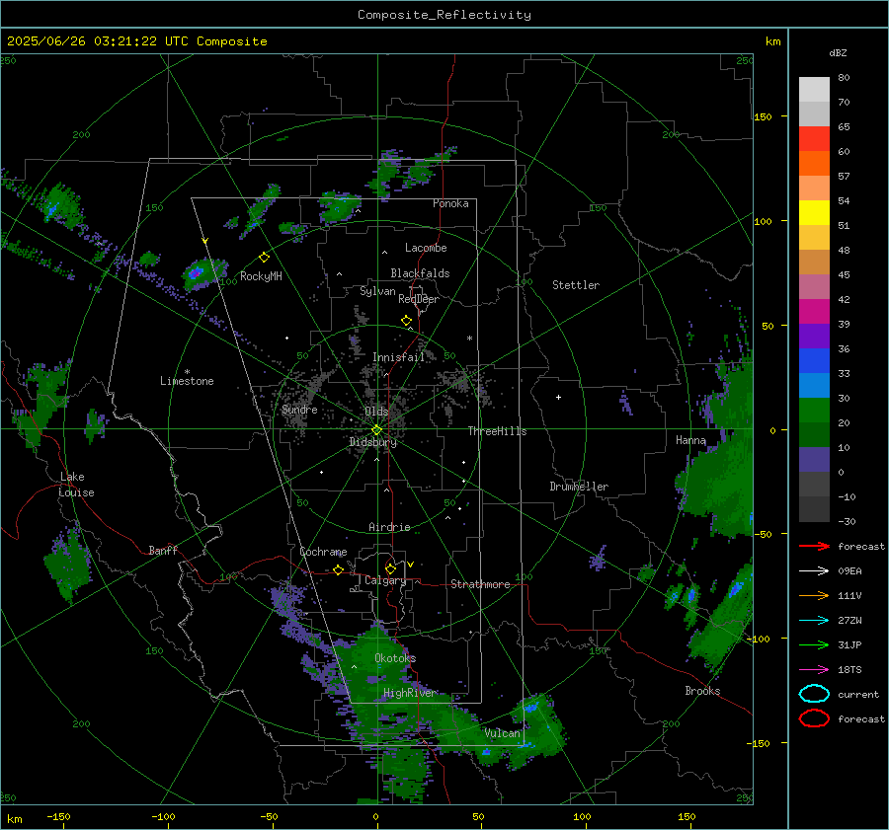The height and width of the screenshot is (830, 889).
Task: Click the Innisfail town label
Action: click(x=398, y=357)
